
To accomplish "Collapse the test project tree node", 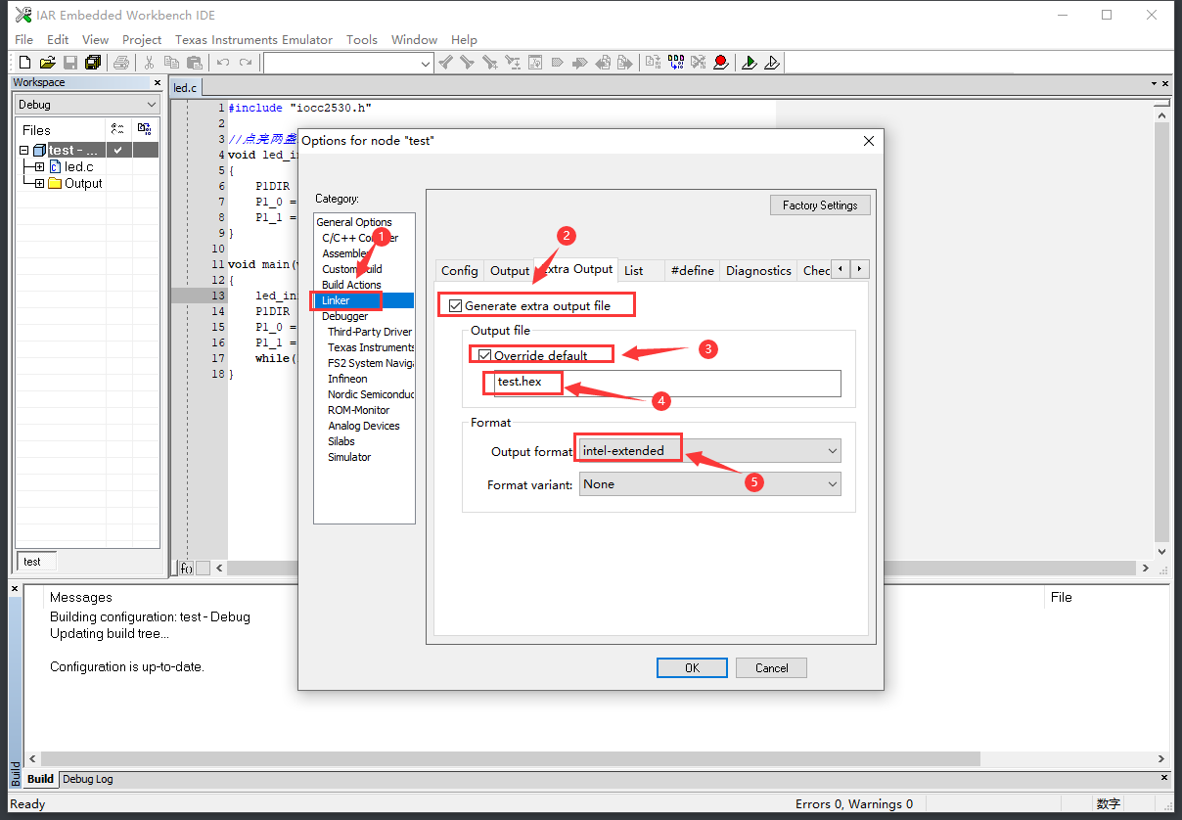I will (x=24, y=151).
